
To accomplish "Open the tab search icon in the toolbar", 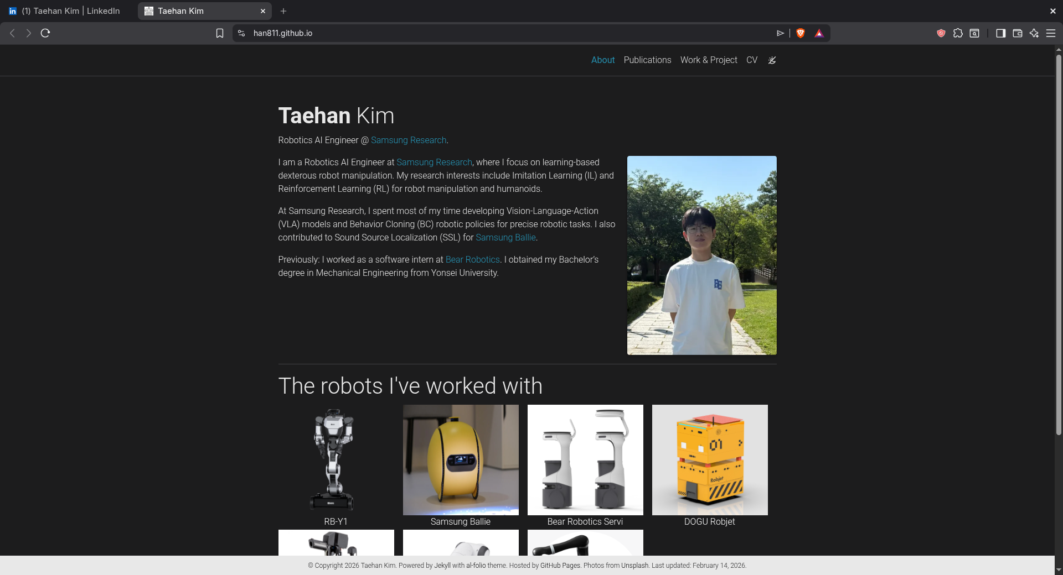I will tap(974, 33).
